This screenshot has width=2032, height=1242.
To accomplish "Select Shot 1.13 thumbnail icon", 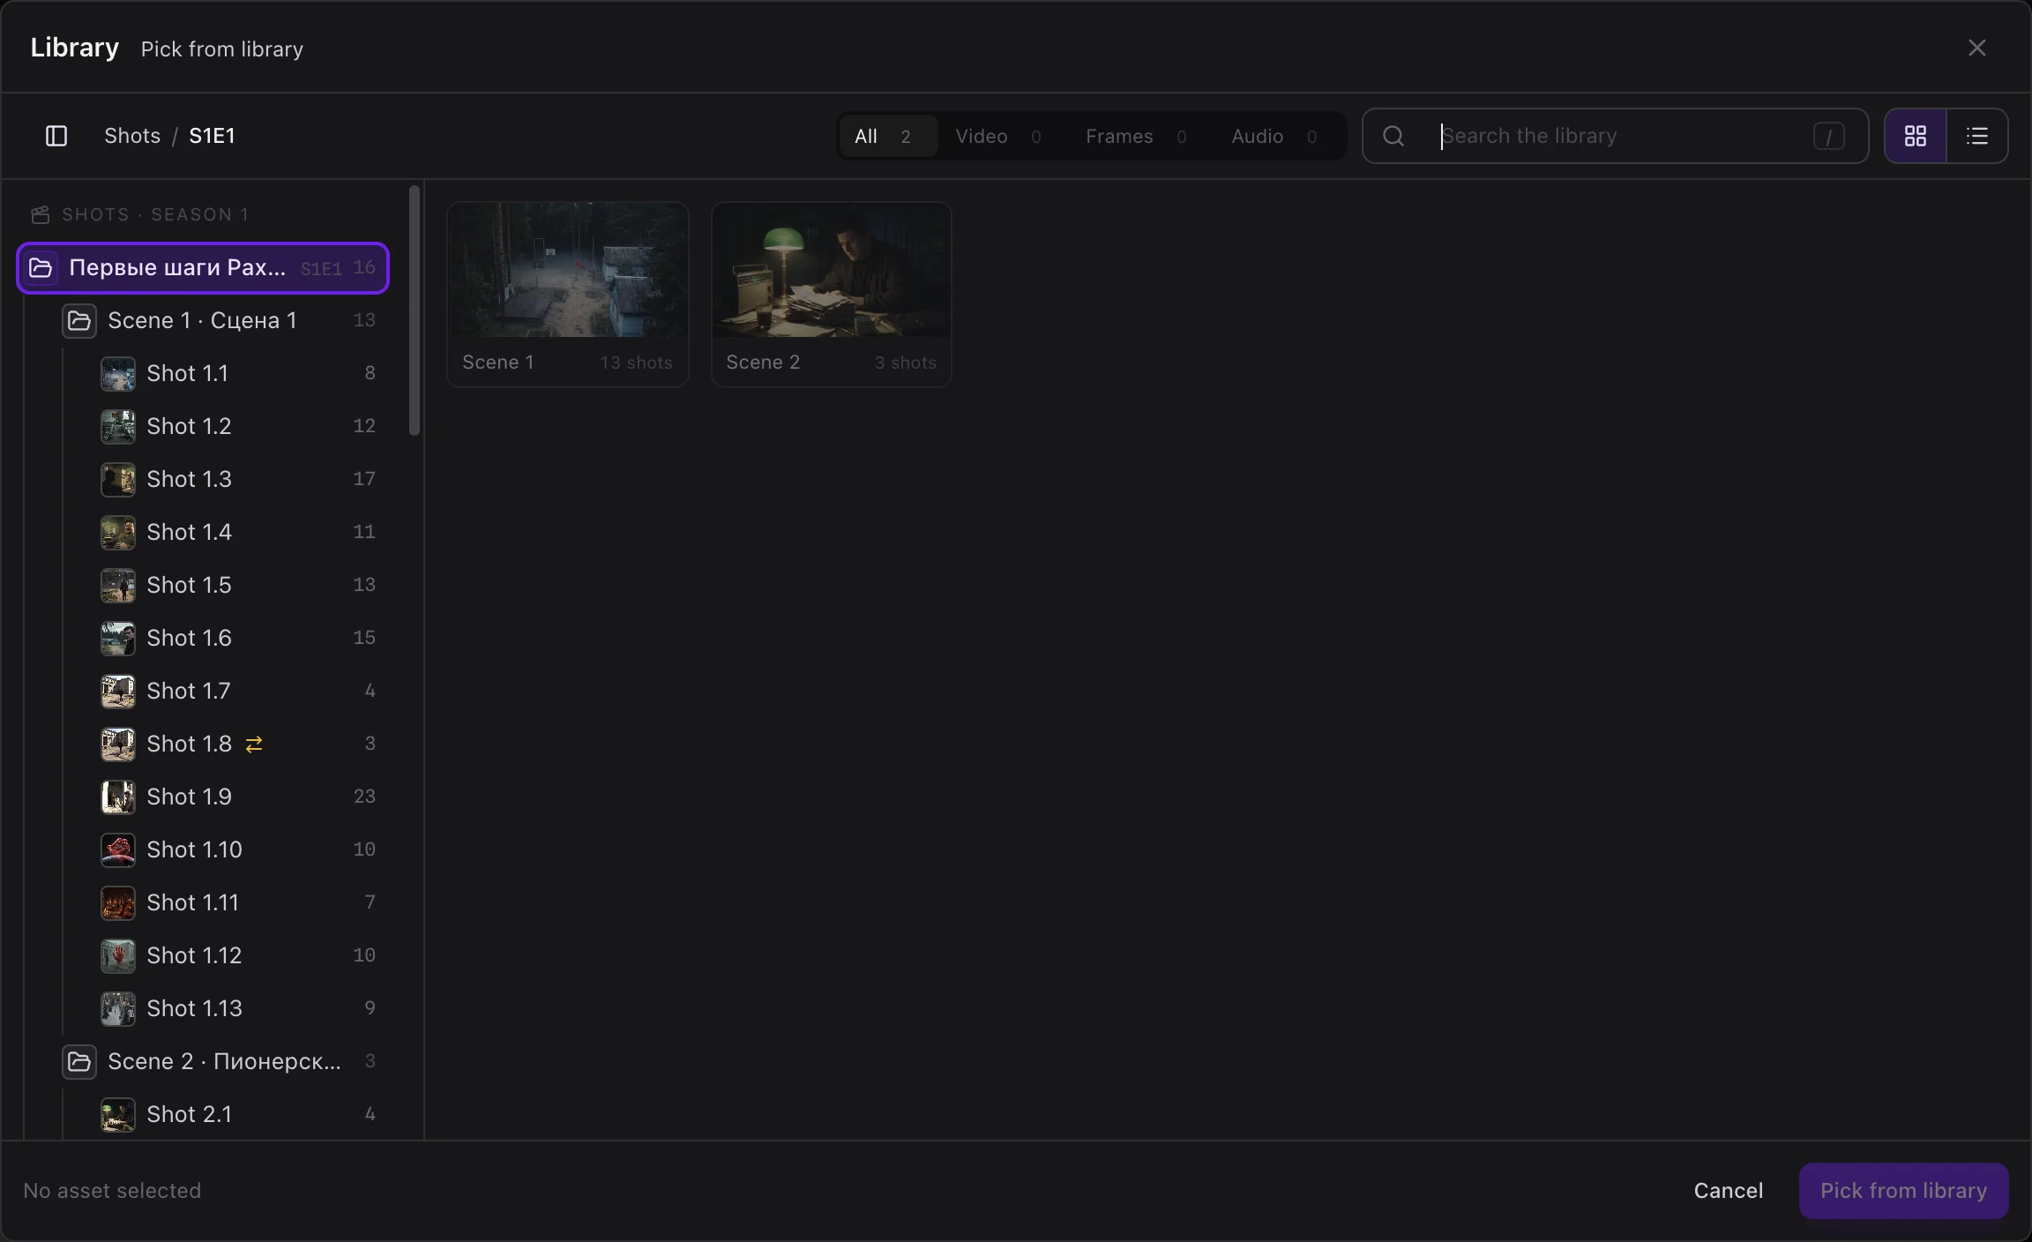I will (x=118, y=1009).
